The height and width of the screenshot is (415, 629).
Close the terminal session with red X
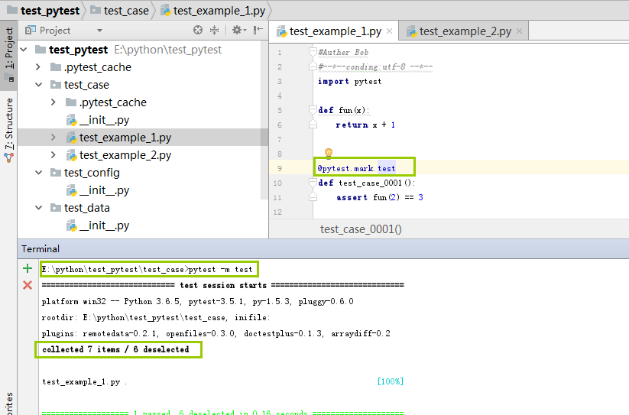tap(28, 285)
